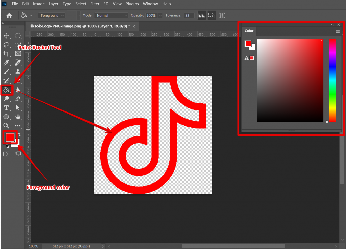This screenshot has height=249, width=346.
Task: Select the Move tool
Action: coord(7,35)
